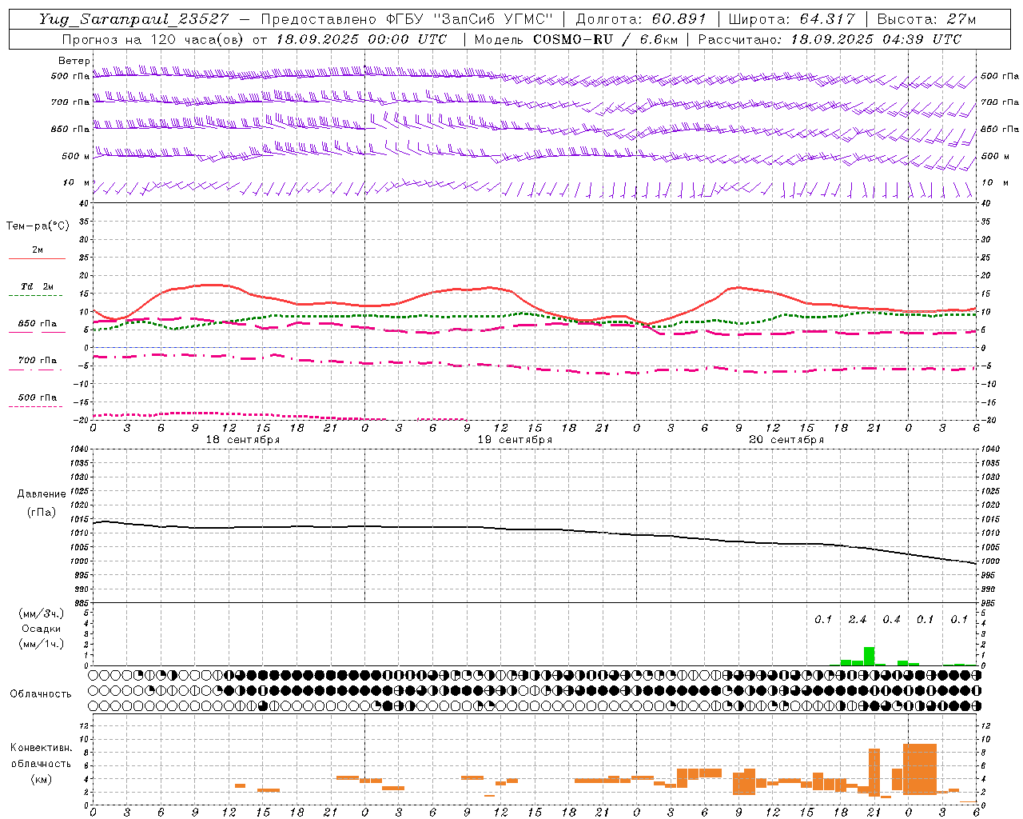Click the (гПа) unit label under Давление
The height and width of the screenshot is (819, 1023).
tap(42, 512)
